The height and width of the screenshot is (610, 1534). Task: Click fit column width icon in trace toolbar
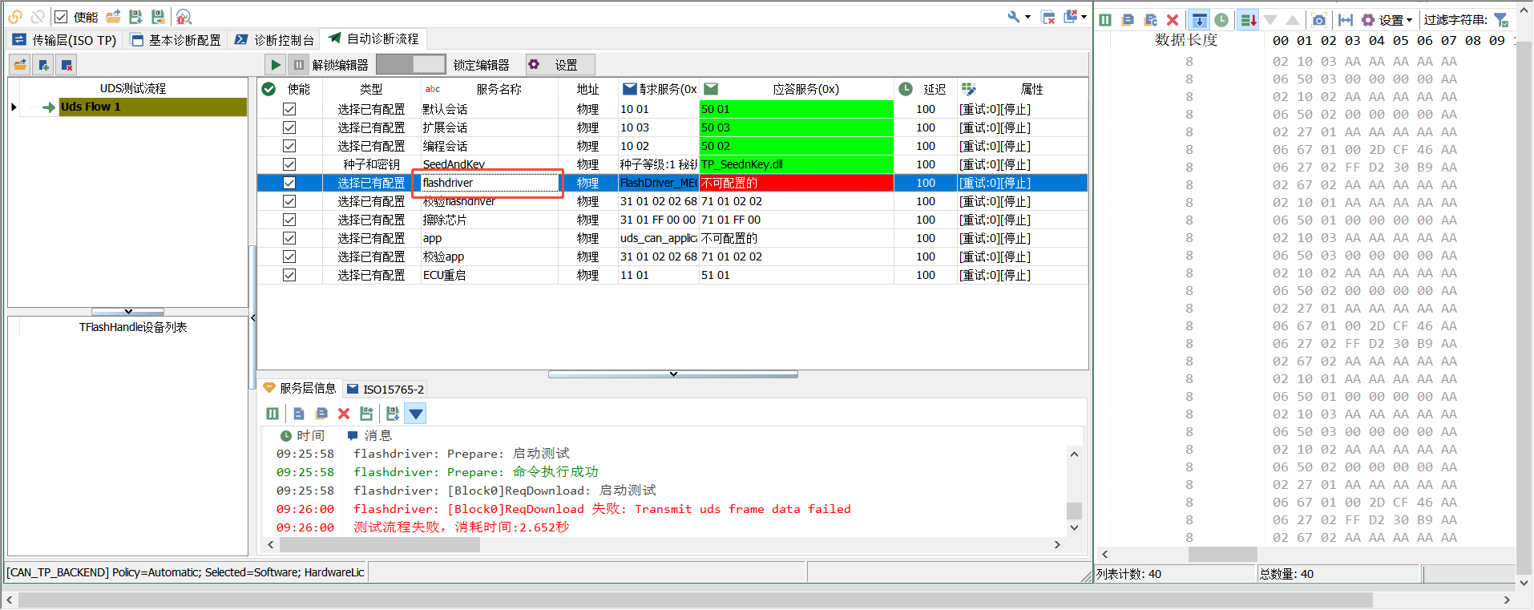pos(1346,20)
